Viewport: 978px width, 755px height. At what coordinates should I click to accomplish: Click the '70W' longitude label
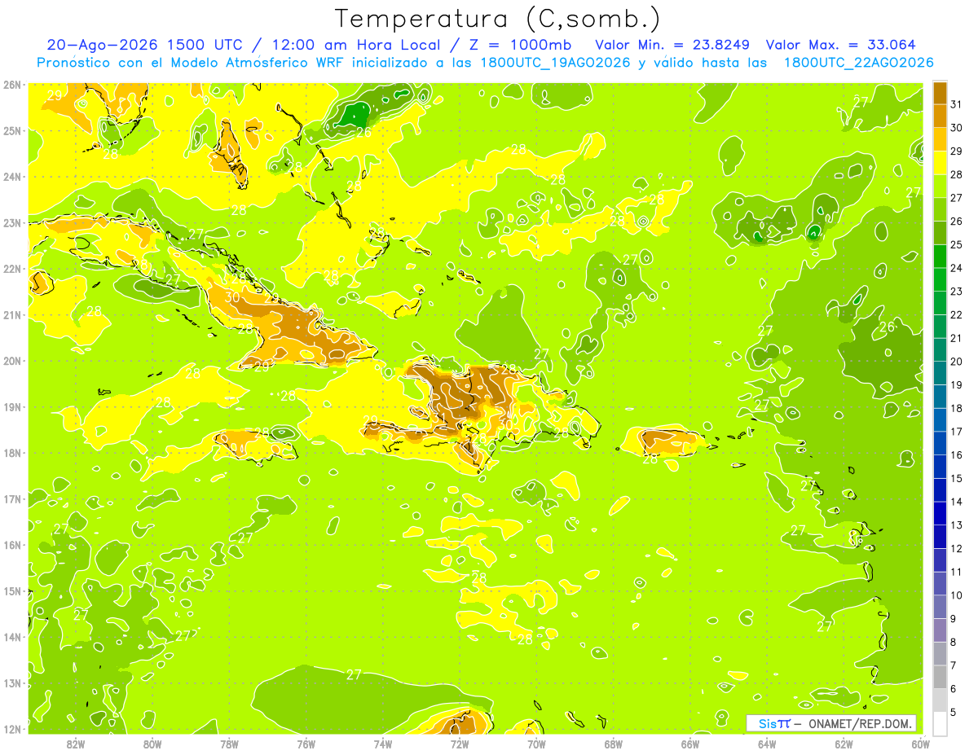536,744
